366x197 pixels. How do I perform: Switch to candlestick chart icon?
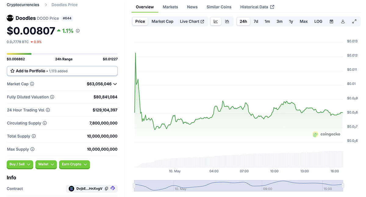click(227, 21)
